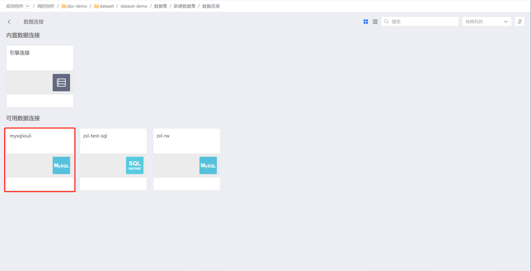Navigate to 我的创作 in breadcrumb

click(46, 6)
